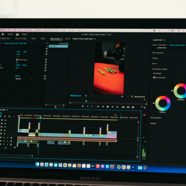Open Graphics and Titles menu
This screenshot has height=186, width=186.
[x=51, y=30]
